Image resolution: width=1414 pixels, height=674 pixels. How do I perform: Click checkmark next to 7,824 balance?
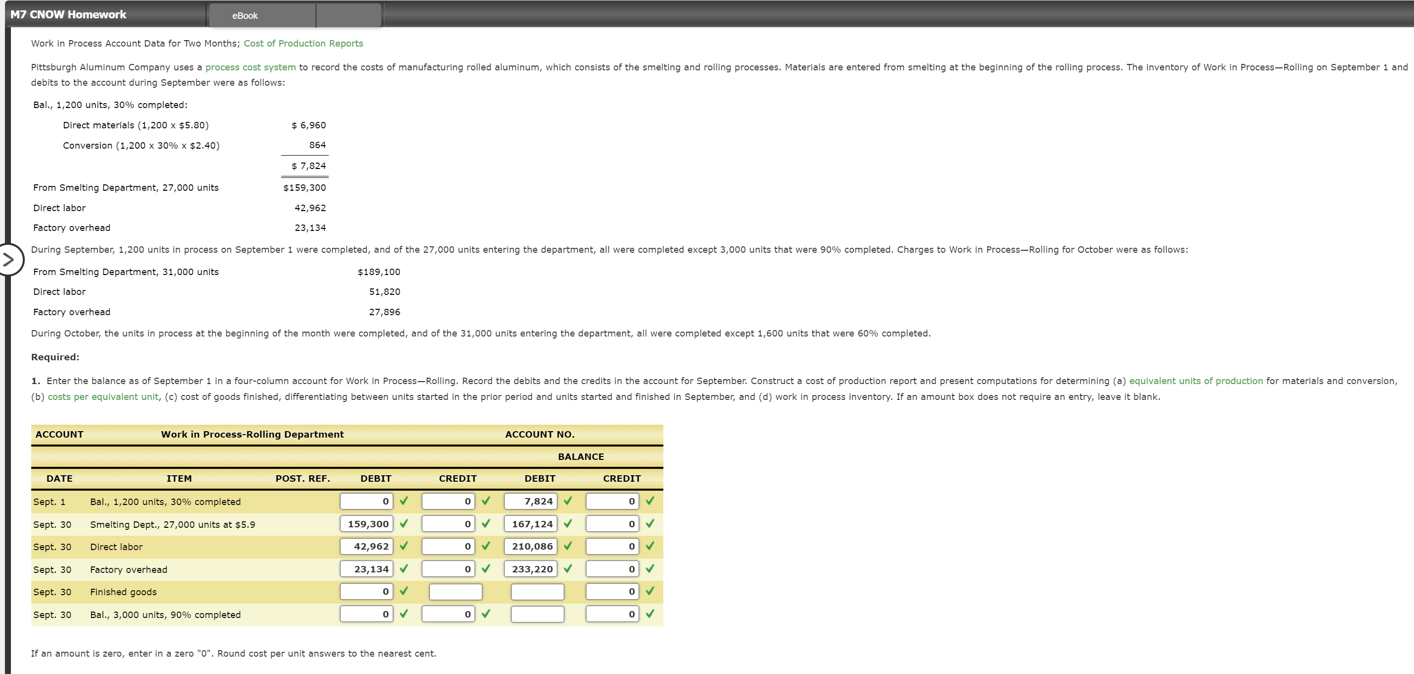click(x=568, y=501)
